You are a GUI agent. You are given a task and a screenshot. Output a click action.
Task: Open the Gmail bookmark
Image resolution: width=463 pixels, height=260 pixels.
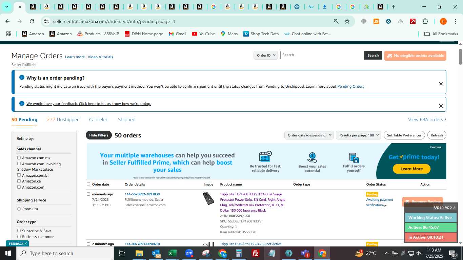tap(177, 34)
